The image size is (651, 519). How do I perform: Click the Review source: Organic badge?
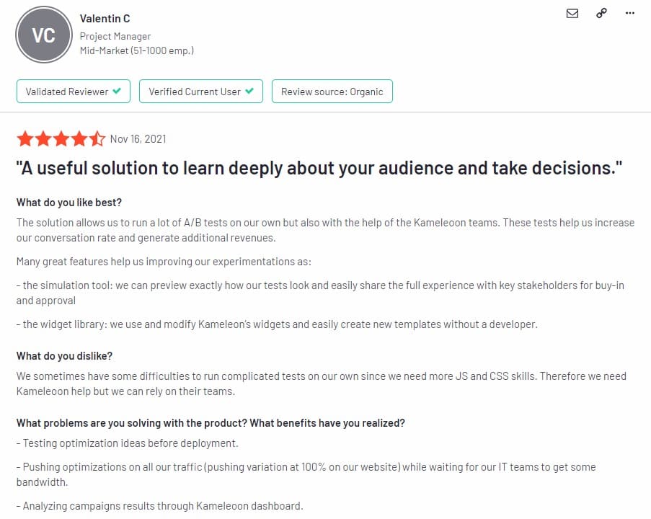pos(332,92)
